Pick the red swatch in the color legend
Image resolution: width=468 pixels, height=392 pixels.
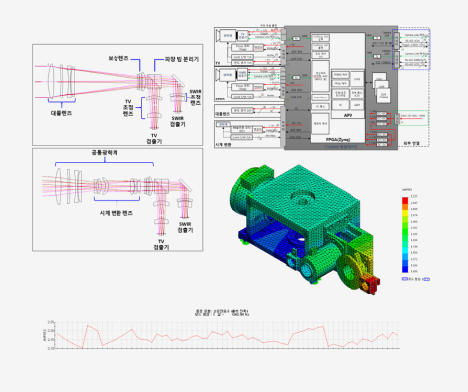tap(405, 200)
